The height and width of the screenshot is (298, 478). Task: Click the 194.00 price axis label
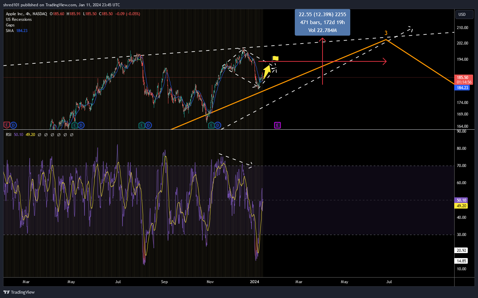click(x=462, y=59)
